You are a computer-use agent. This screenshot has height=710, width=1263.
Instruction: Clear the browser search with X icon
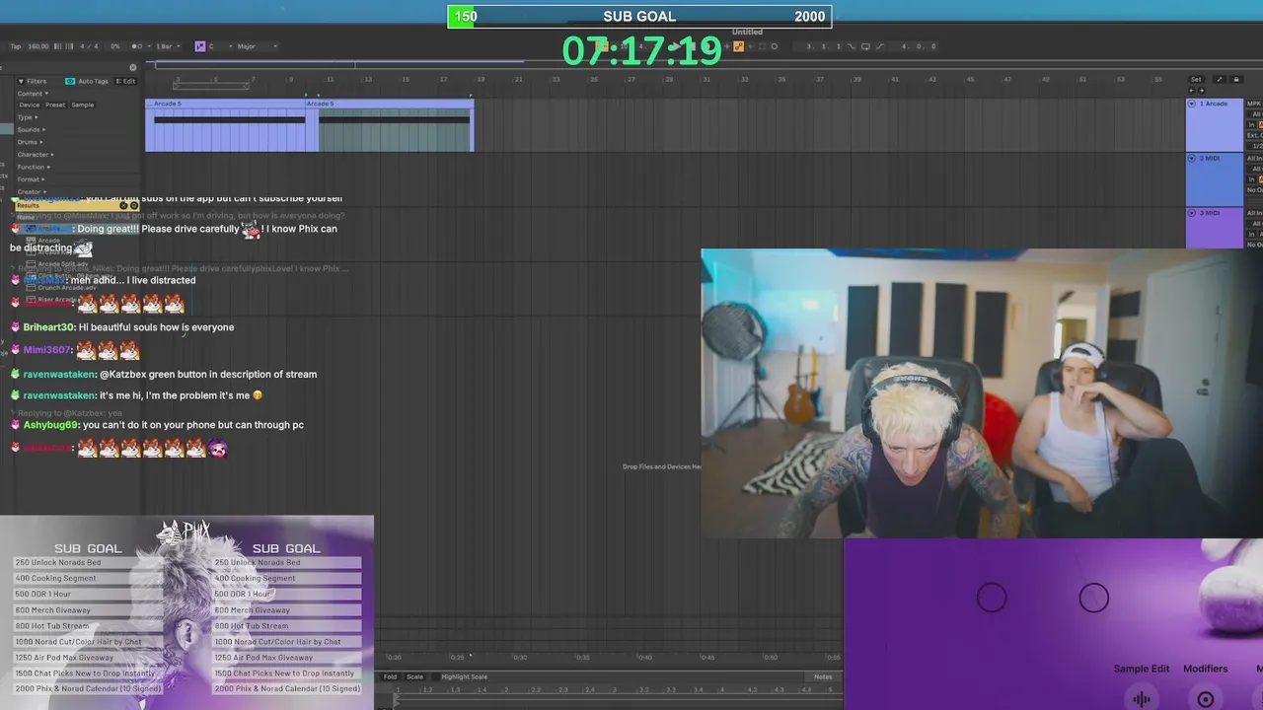click(x=133, y=68)
